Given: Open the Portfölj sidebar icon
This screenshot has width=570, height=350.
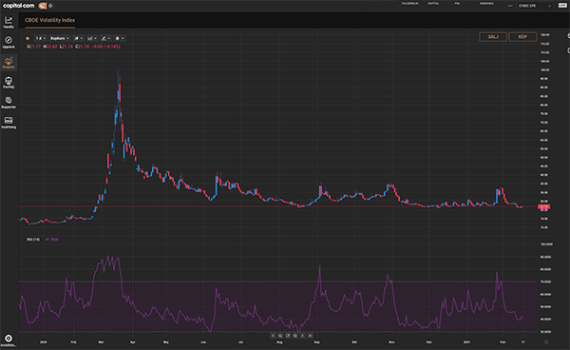Looking at the screenshot, I should pyautogui.click(x=9, y=82).
